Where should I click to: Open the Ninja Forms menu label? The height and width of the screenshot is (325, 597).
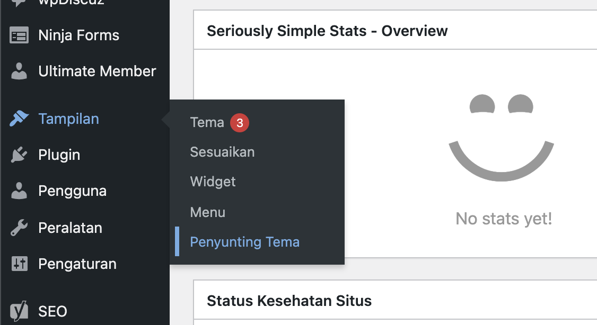78,36
